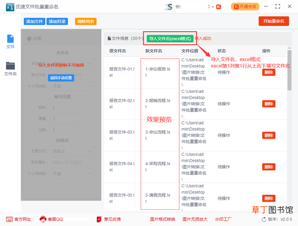
Task: Open 水印工厂 link
Action: (x=223, y=219)
